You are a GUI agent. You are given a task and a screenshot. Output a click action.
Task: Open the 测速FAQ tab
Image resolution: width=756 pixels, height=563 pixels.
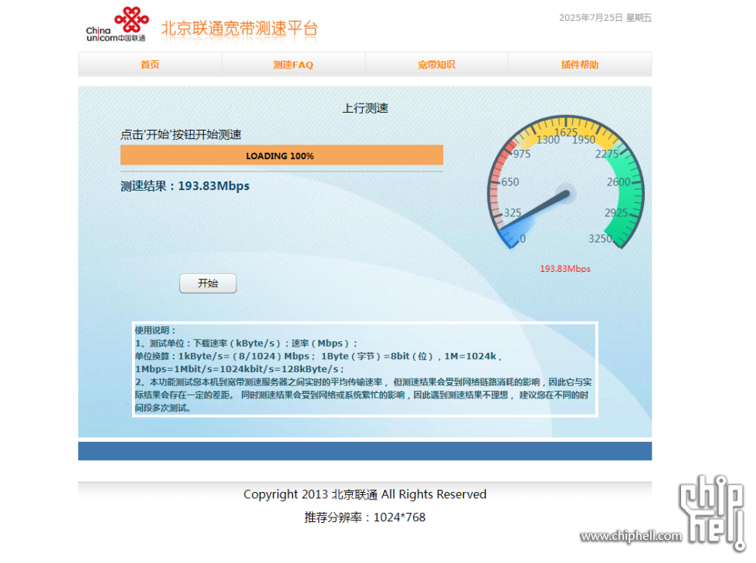tap(293, 65)
